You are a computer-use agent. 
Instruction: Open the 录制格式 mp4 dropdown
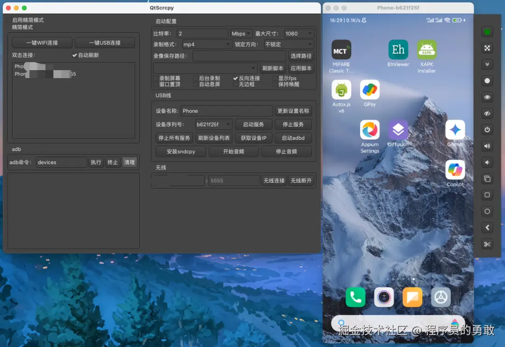[207, 44]
